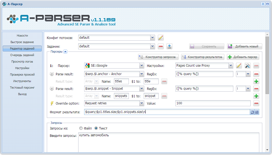The height and width of the screenshot is (155, 272).
Task: Remove the SE::Google parser row
Action: pos(256,66)
